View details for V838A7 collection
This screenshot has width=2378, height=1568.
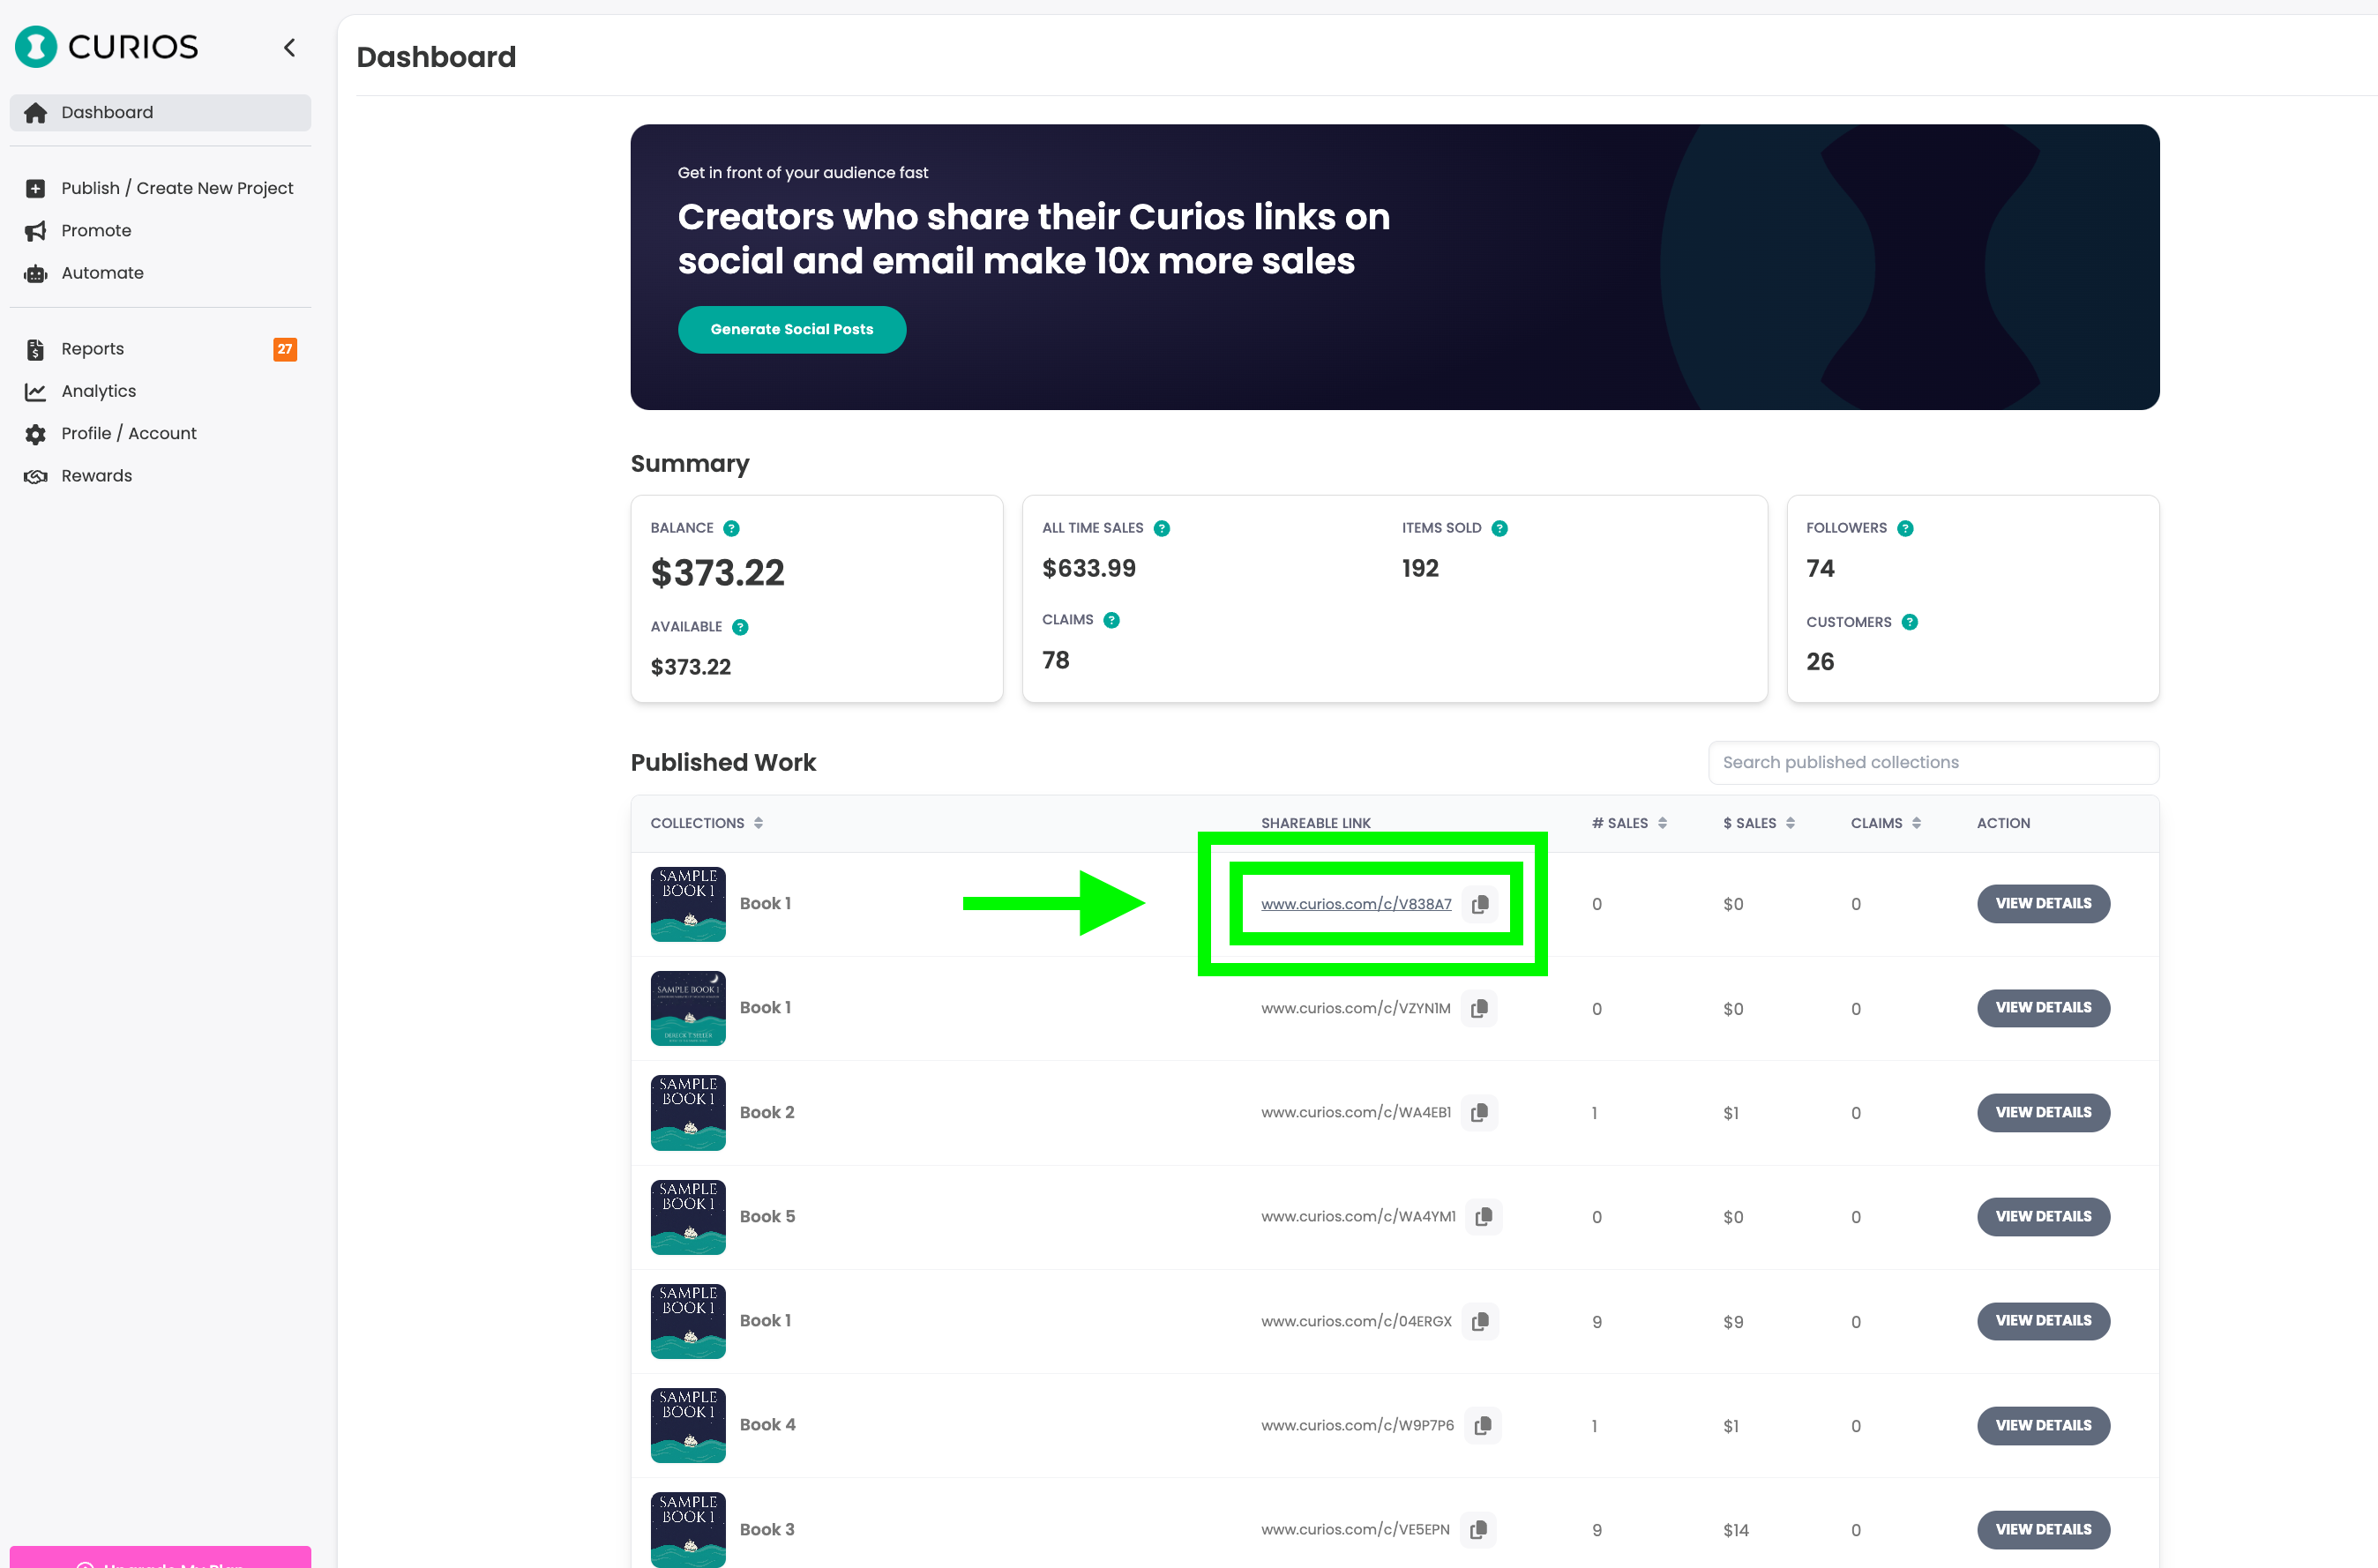click(2043, 904)
